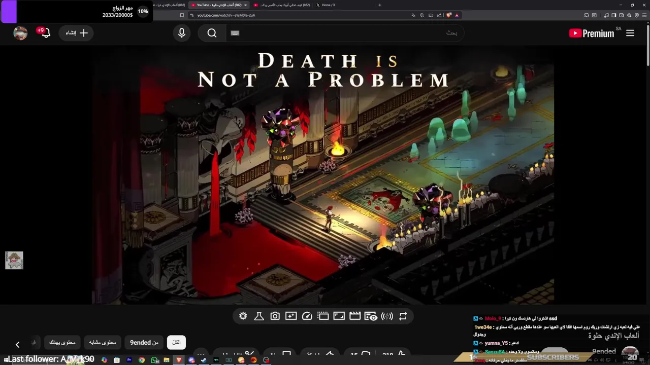Click the sparkle-plus box icon in player toolbar
The height and width of the screenshot is (365, 650).
(291, 316)
